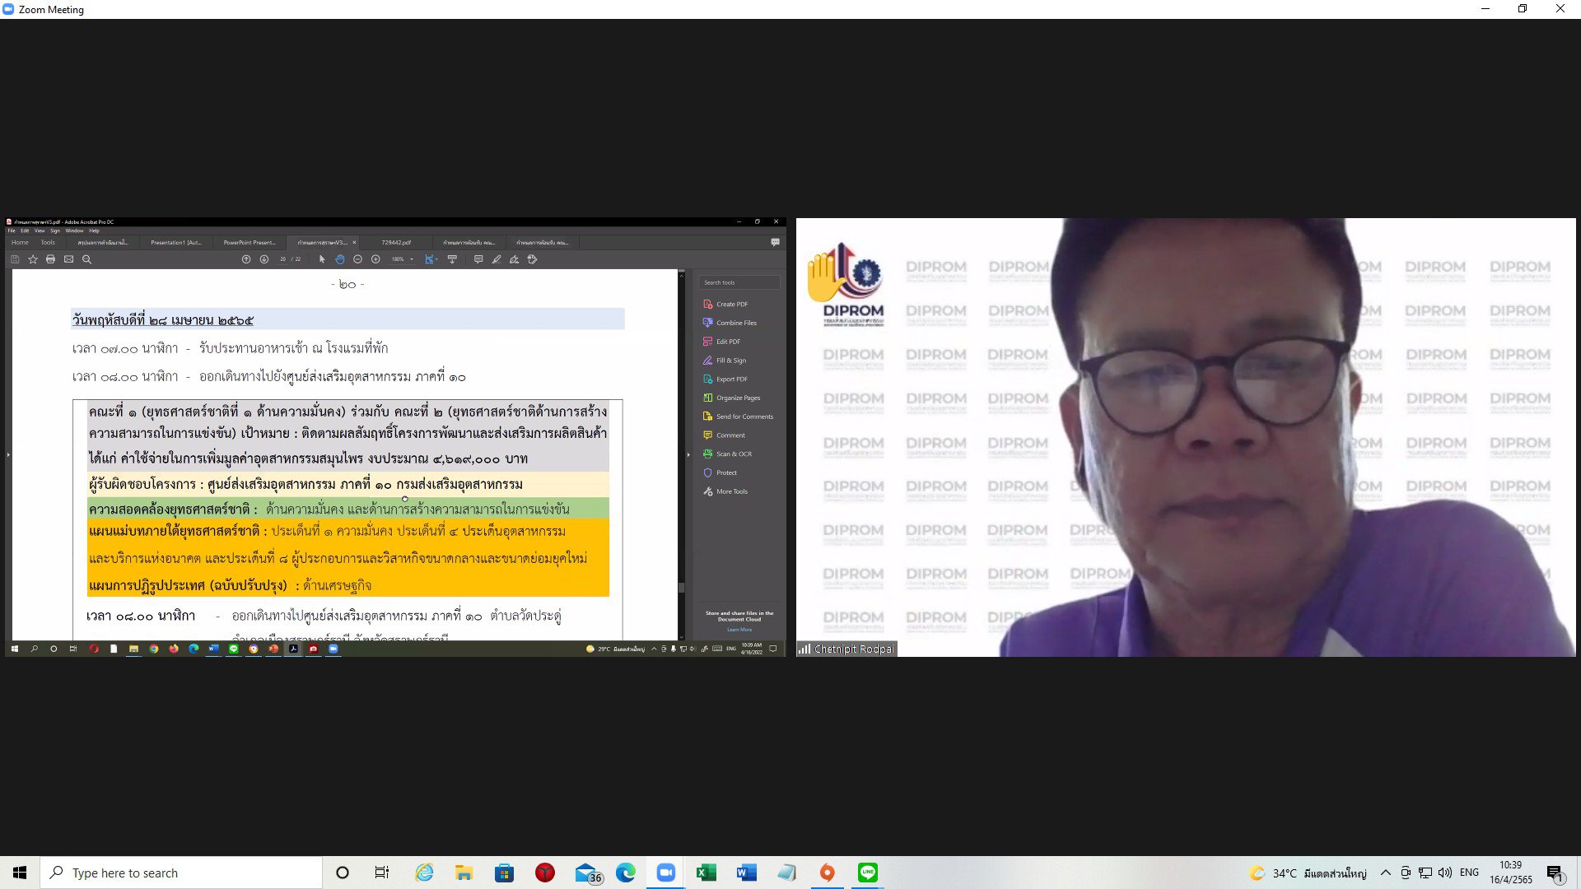Select the highlighter pen tool

pyautogui.click(x=497, y=259)
